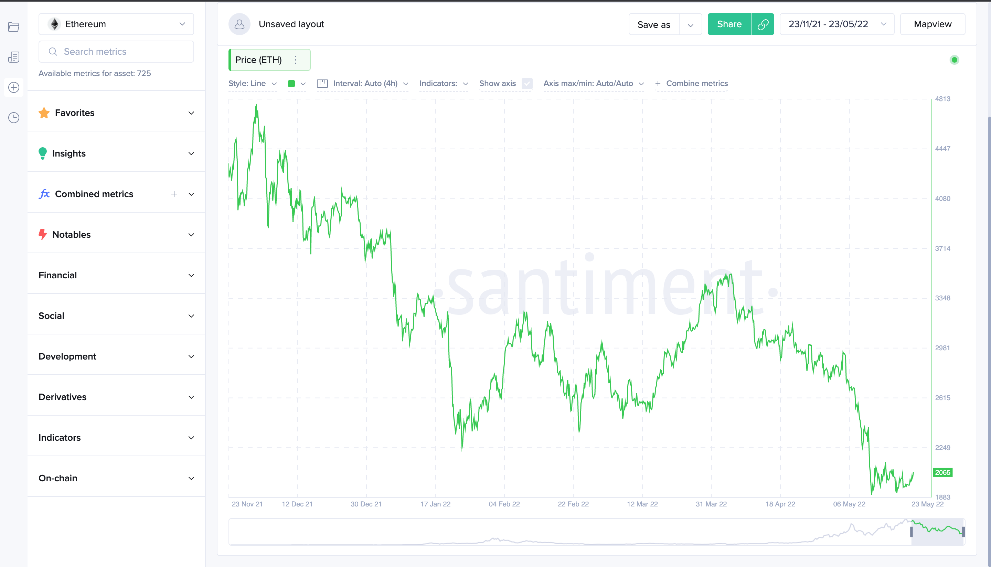Screen dimensions: 991x567
Task: Expand the Combined metrics chevron
Action: 191,194
